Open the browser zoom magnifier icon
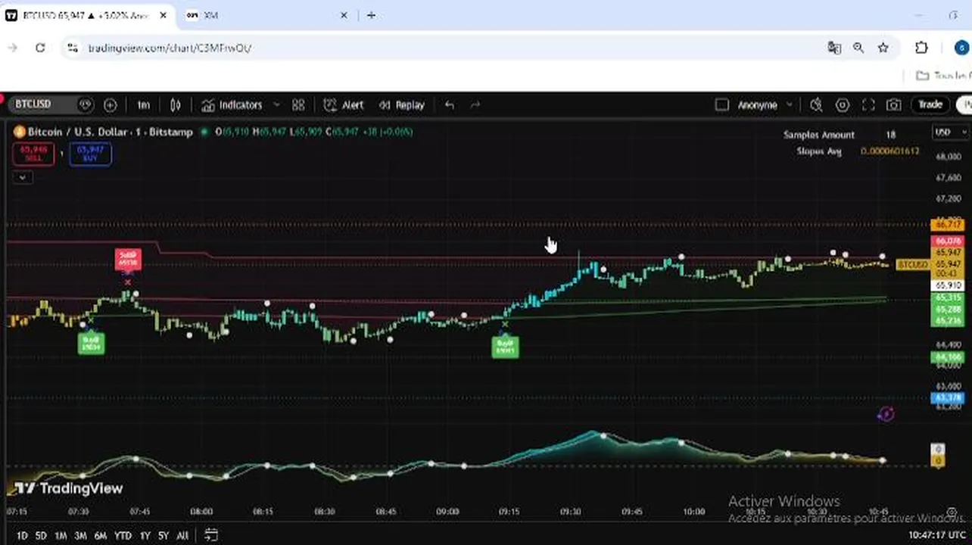972x545 pixels. coord(858,48)
